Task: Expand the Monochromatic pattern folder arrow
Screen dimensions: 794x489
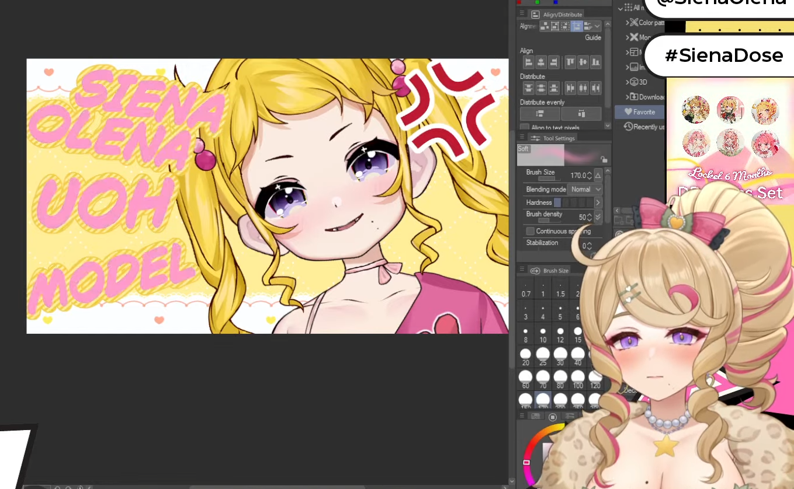Action: pos(627,37)
